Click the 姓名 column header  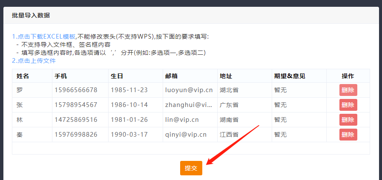coord(23,76)
